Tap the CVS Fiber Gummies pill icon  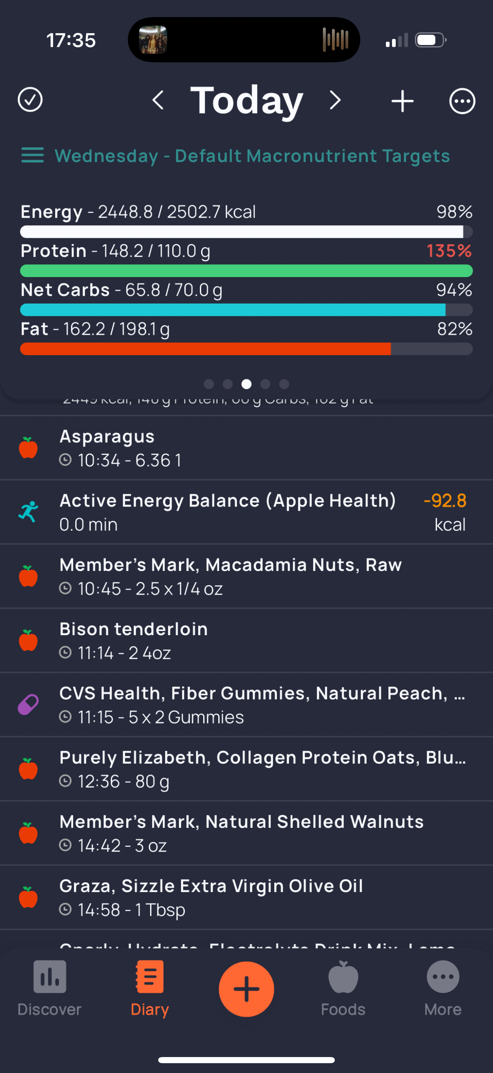(28, 705)
